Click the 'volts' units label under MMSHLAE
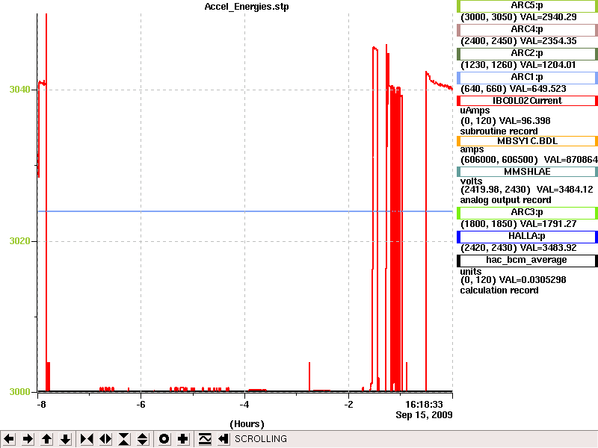Screen dimensions: 598x448 472,181
